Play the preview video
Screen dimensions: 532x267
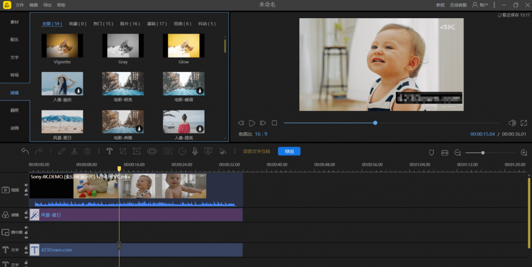coord(252,123)
